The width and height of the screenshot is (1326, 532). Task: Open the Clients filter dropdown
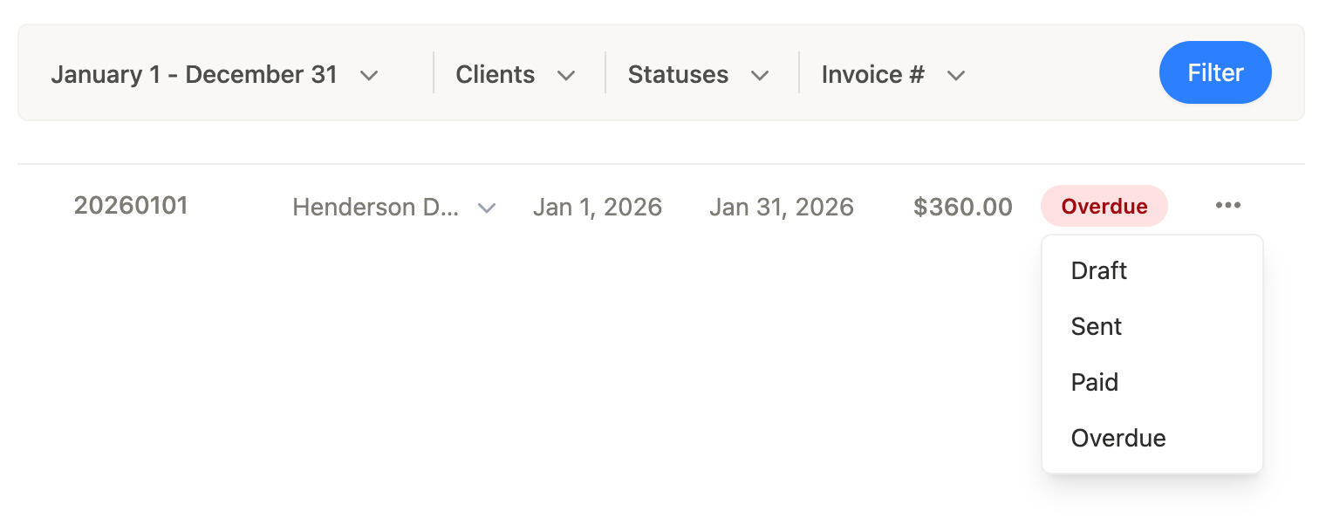496,76
